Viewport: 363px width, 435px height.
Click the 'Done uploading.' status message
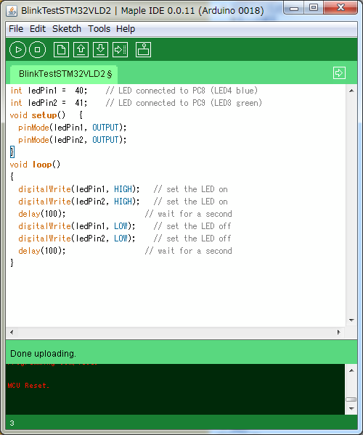click(x=43, y=354)
